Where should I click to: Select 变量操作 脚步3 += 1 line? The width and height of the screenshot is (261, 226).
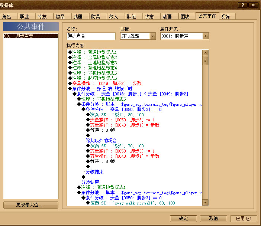[120, 119]
